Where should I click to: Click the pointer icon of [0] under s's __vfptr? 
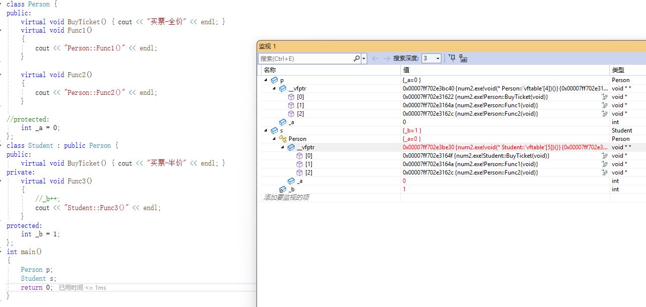point(300,156)
